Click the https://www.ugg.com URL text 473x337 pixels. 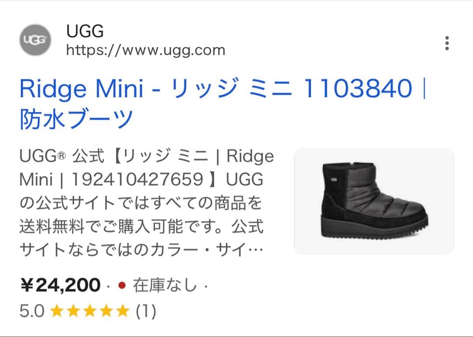145,49
